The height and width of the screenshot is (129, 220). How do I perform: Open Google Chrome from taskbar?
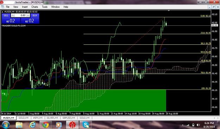[46, 125]
